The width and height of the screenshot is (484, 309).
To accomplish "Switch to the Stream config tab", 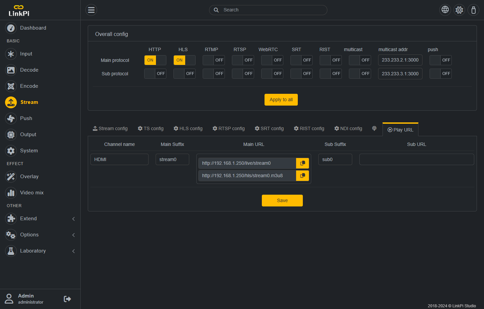I will tap(110, 128).
